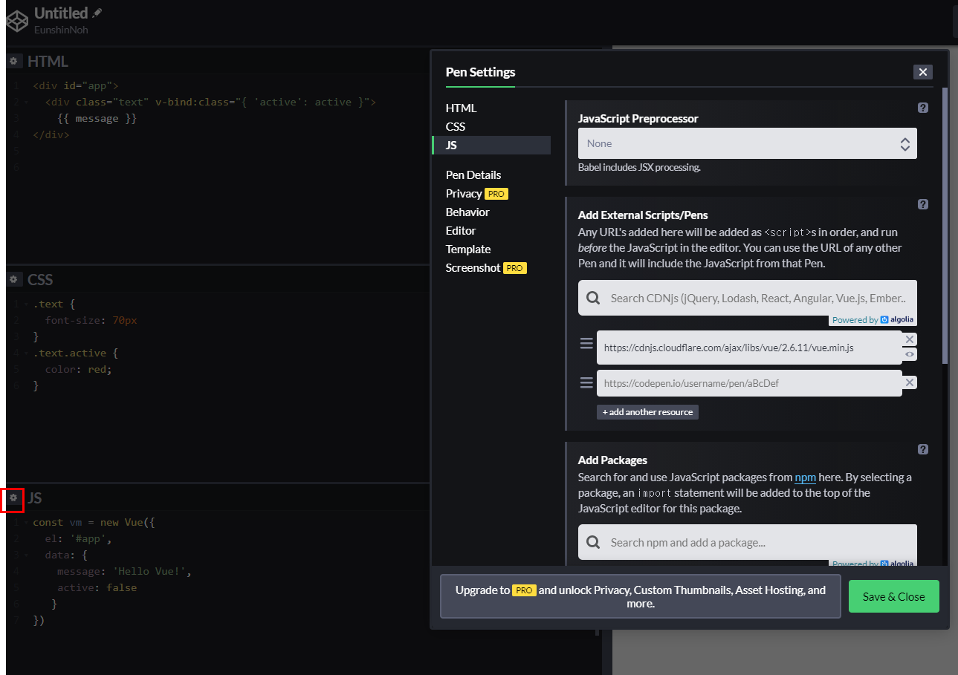Click '+ add another resource' button
This screenshot has height=675, width=958.
coord(647,411)
